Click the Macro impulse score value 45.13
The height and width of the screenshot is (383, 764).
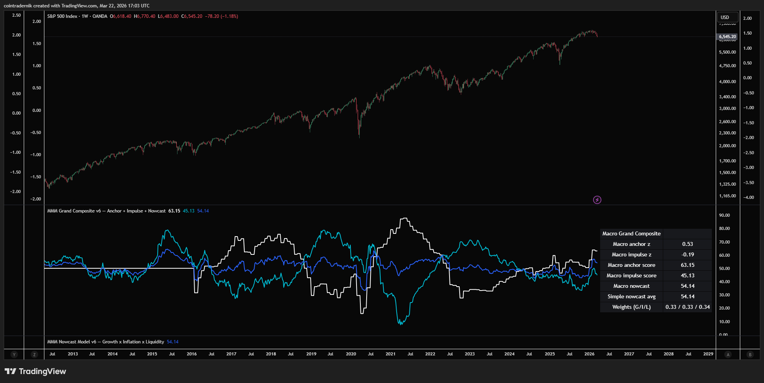coord(687,275)
